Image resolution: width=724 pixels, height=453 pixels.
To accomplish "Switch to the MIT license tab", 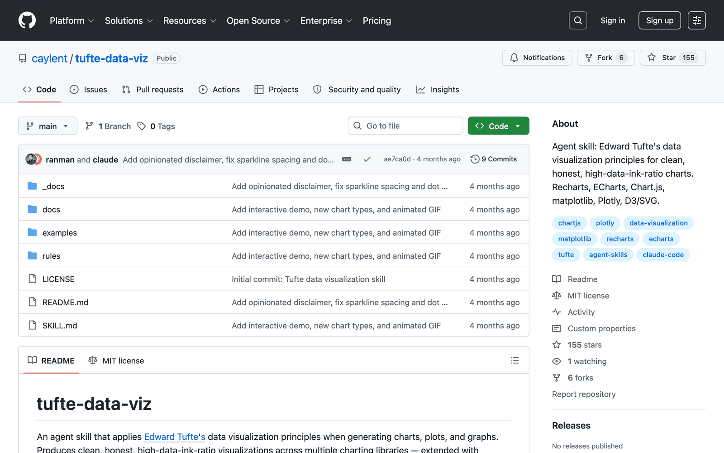I will 116,361.
